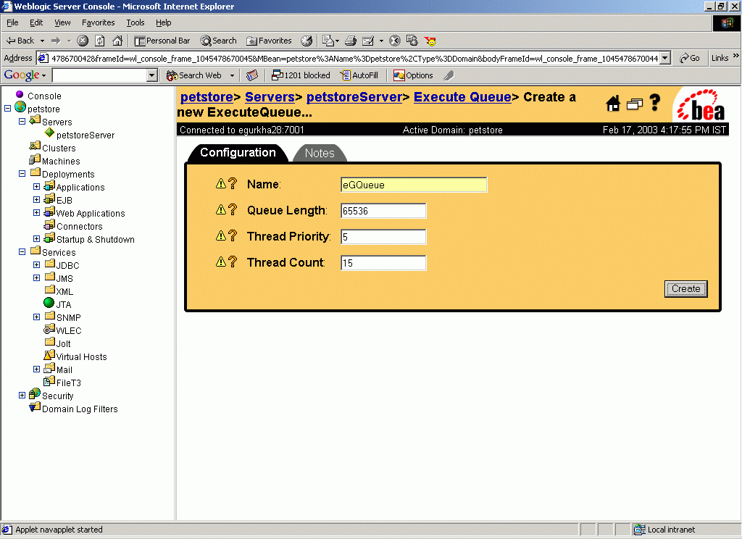Open new console window icon
The height and width of the screenshot is (539, 742).
tap(635, 104)
